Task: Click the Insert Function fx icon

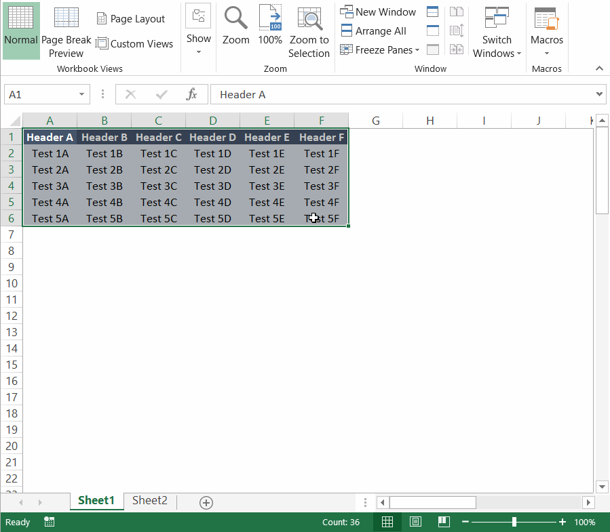Action: coord(192,94)
